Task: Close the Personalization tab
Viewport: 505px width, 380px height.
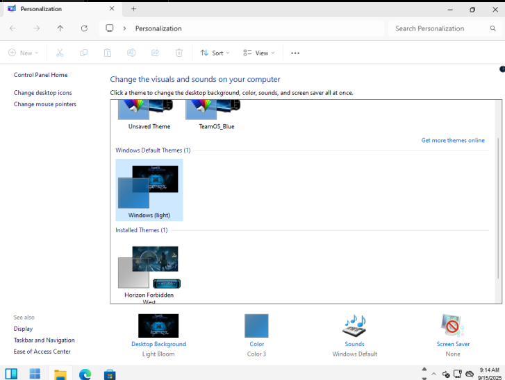Action: pyautogui.click(x=112, y=9)
